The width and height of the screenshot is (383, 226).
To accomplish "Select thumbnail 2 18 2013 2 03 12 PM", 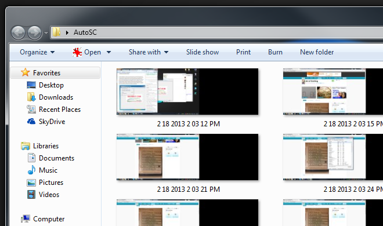I will pos(187,92).
